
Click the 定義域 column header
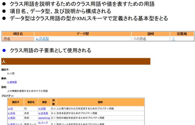point(182,34)
